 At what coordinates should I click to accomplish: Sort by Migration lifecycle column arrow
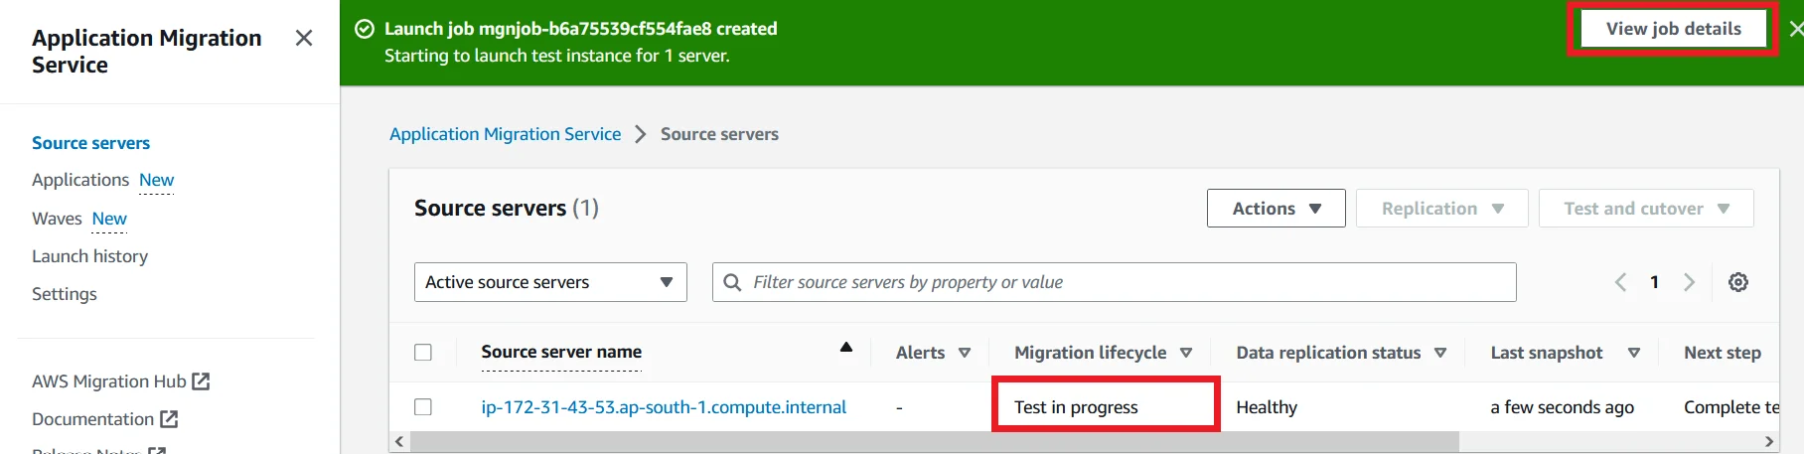(1186, 353)
